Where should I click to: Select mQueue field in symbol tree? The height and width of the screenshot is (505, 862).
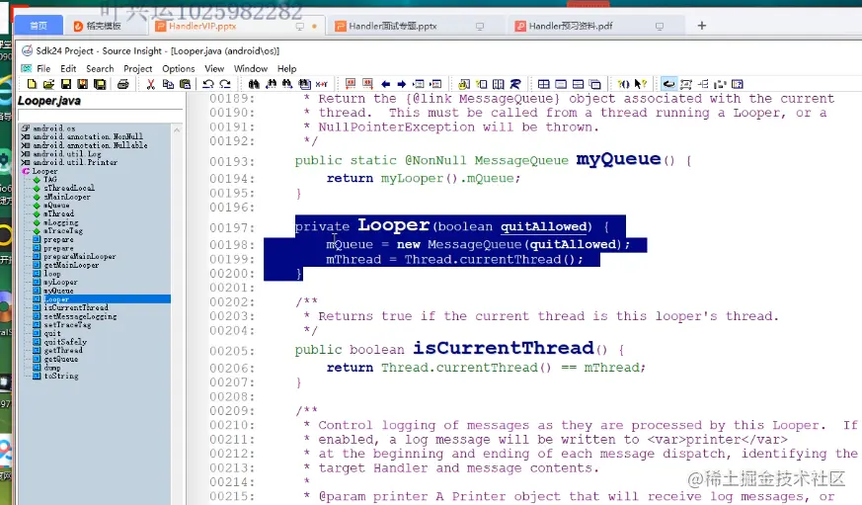pyautogui.click(x=56, y=206)
